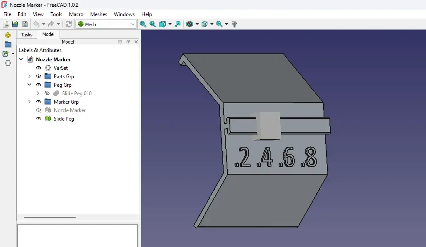Viewport: 426px width, 247px height.
Task: Open the File menu
Action: coord(7,14)
